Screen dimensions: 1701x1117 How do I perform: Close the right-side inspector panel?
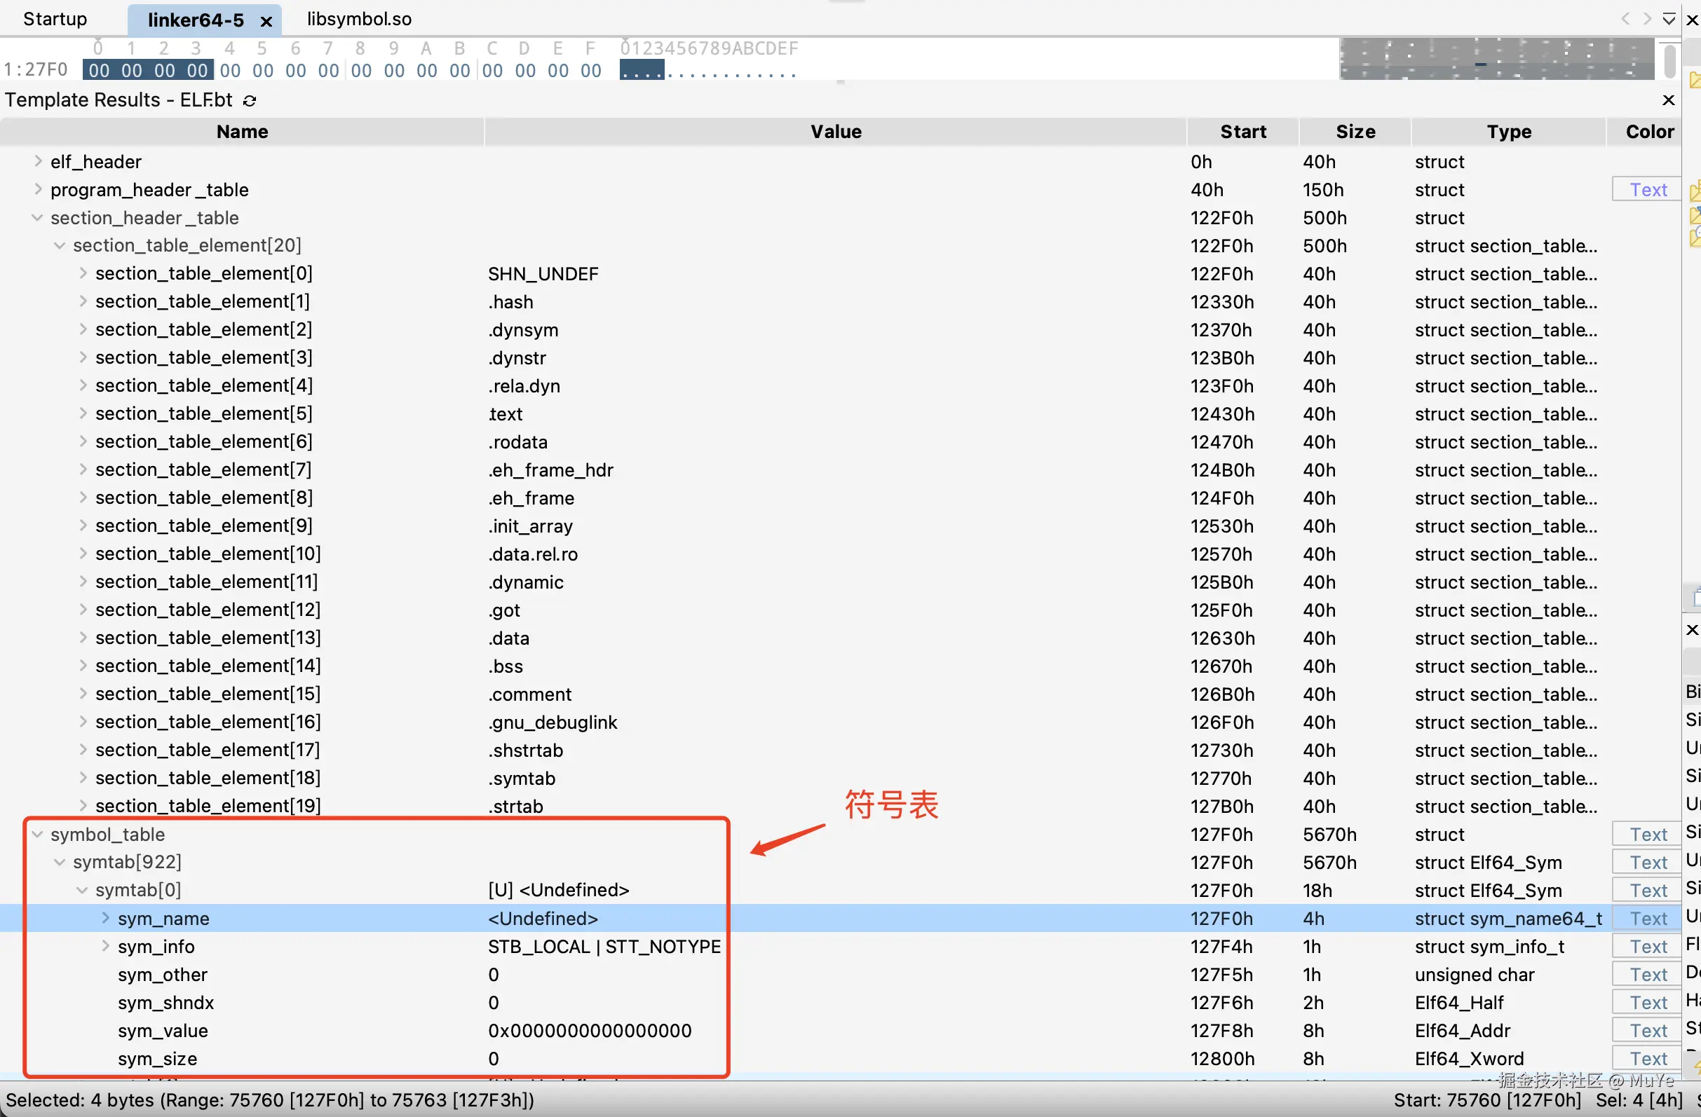pyautogui.click(x=1692, y=630)
